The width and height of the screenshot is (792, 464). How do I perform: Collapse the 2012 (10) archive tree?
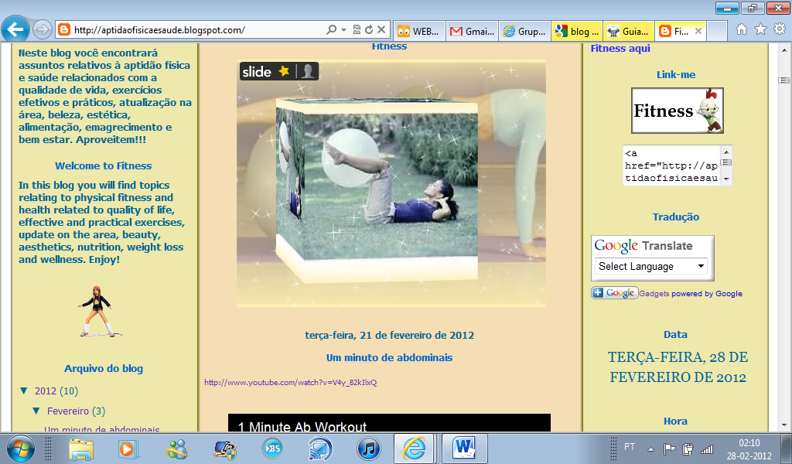coord(24,391)
